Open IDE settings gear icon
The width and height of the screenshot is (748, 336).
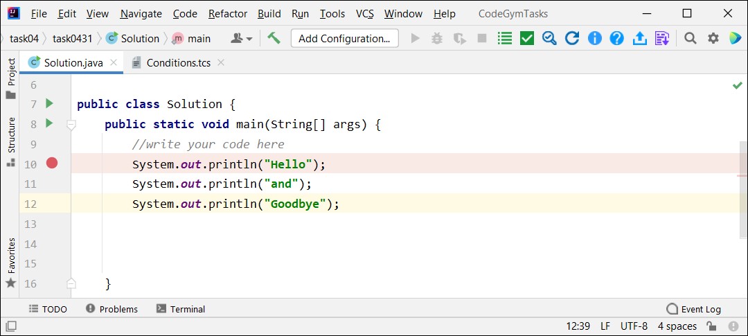(x=713, y=38)
